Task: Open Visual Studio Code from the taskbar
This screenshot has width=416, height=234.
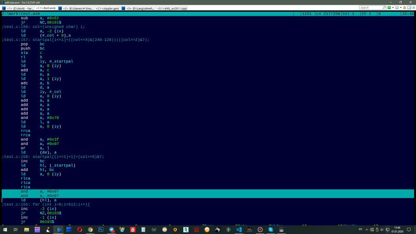Action: coord(239,229)
